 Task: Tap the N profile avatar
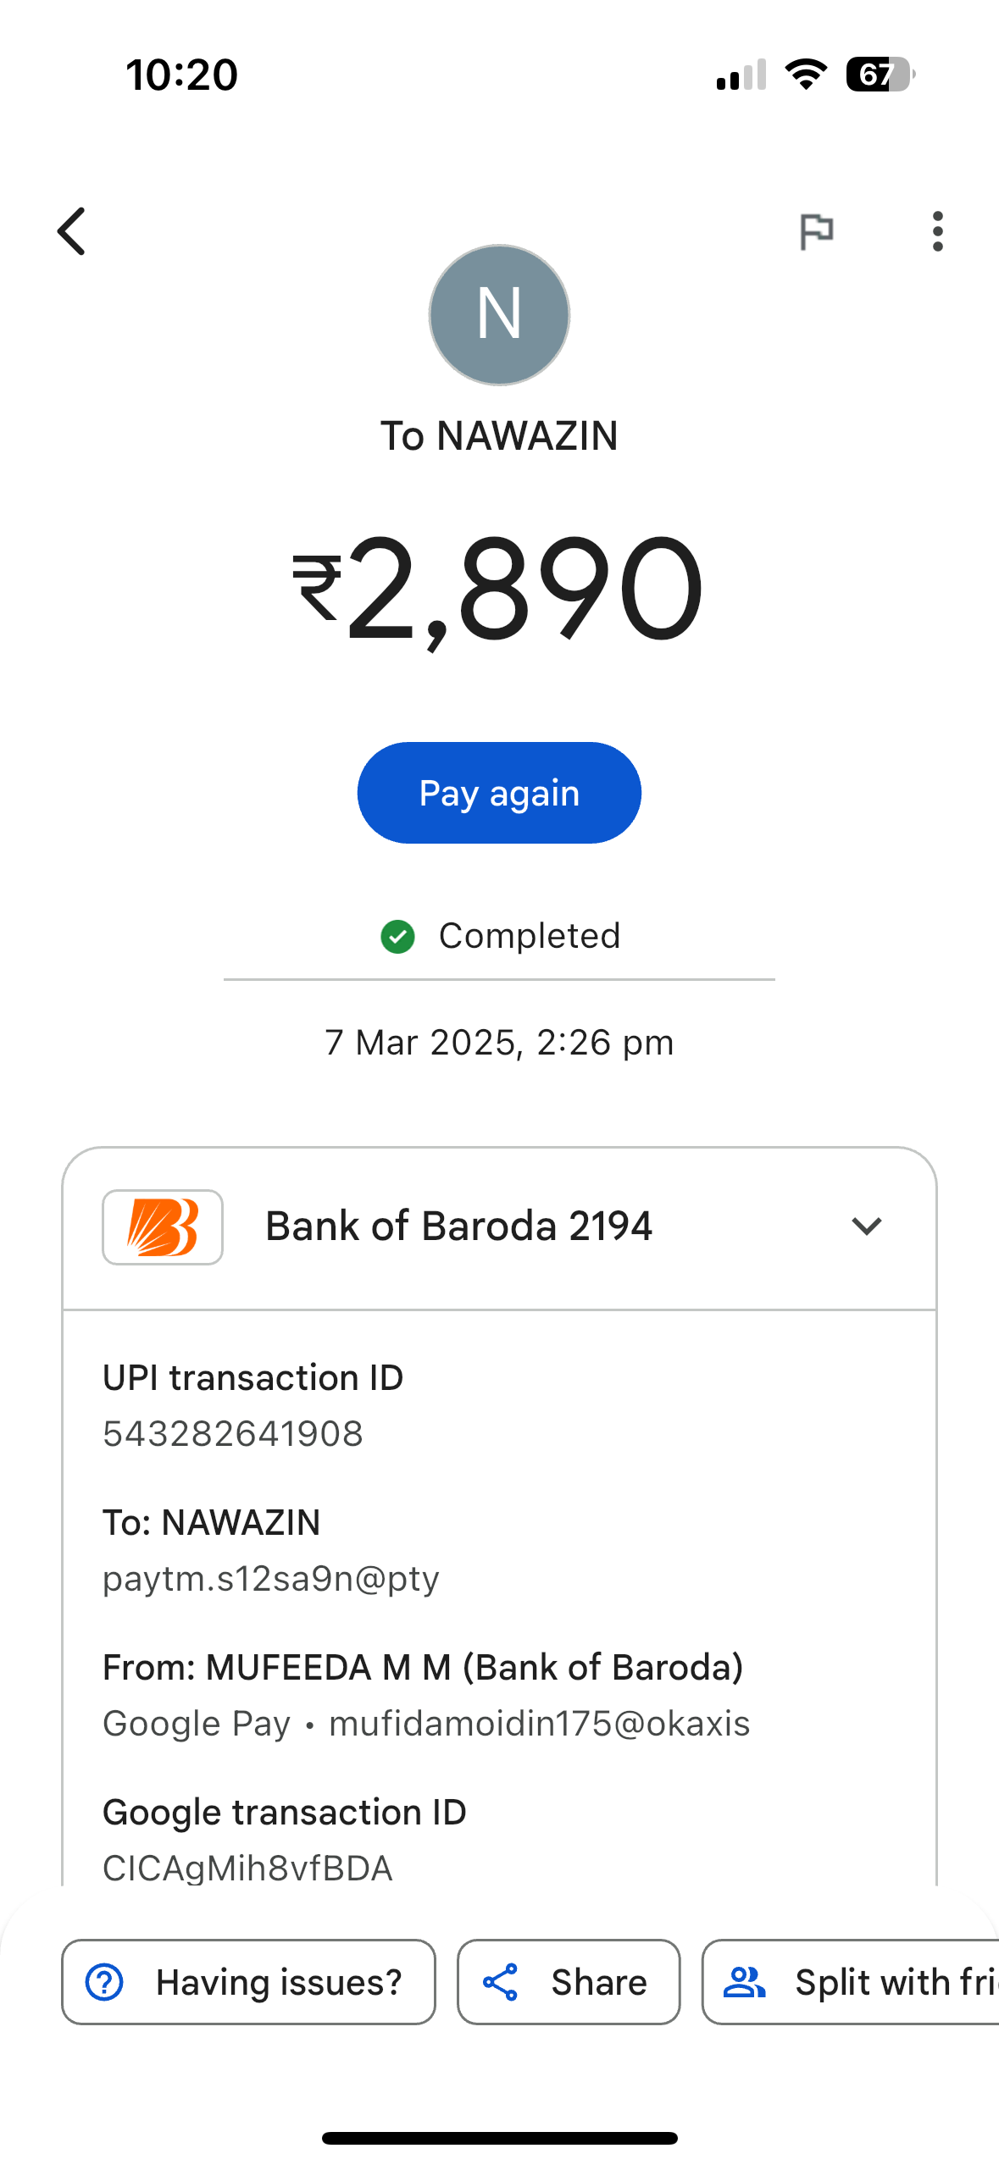[499, 315]
